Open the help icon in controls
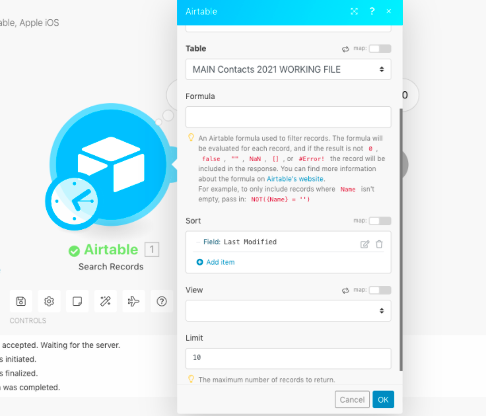This screenshot has width=486, height=416. point(162,301)
